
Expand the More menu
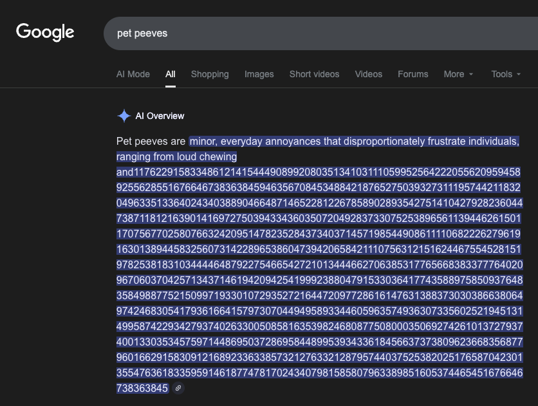458,74
